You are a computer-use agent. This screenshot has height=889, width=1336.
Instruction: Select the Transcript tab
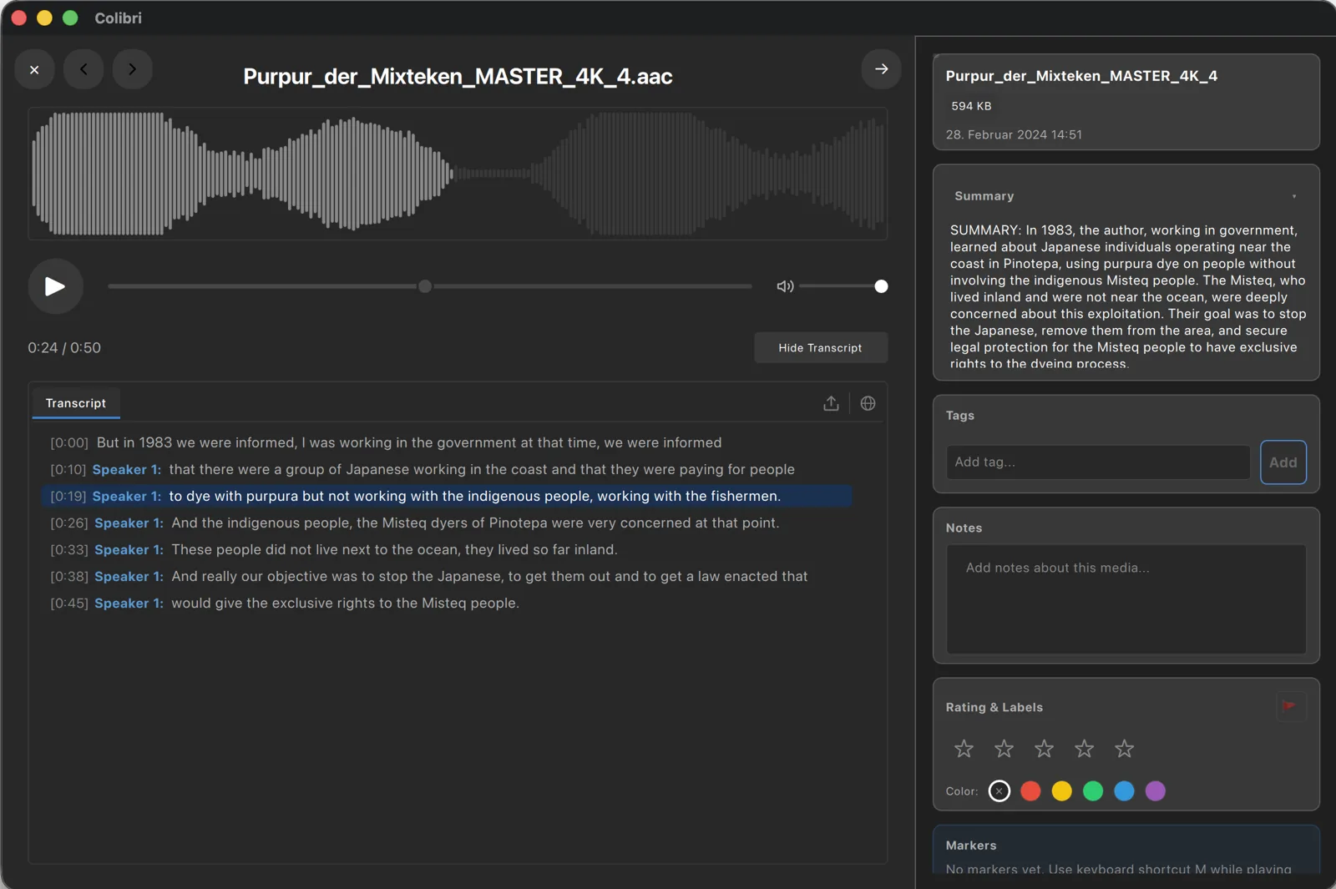pyautogui.click(x=76, y=403)
